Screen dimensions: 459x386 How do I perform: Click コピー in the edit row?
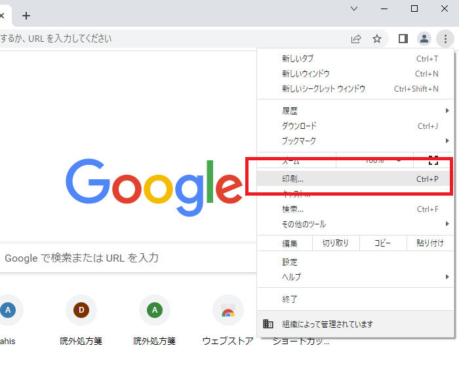click(383, 243)
